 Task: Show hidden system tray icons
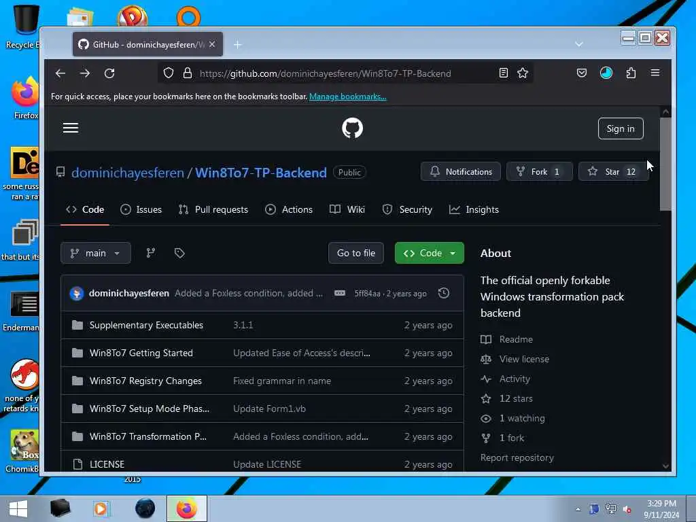pos(578,509)
